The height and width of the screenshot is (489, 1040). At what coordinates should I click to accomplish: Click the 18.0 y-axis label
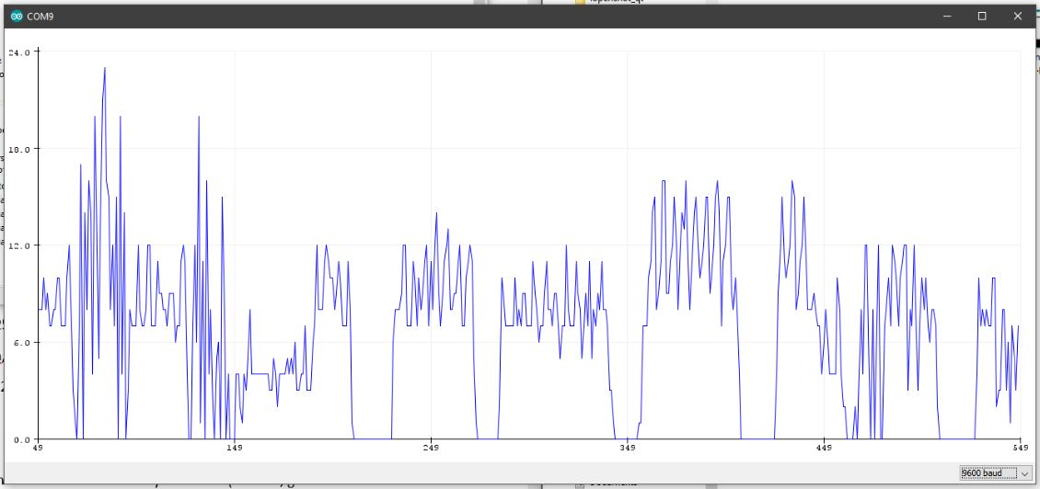click(x=18, y=148)
